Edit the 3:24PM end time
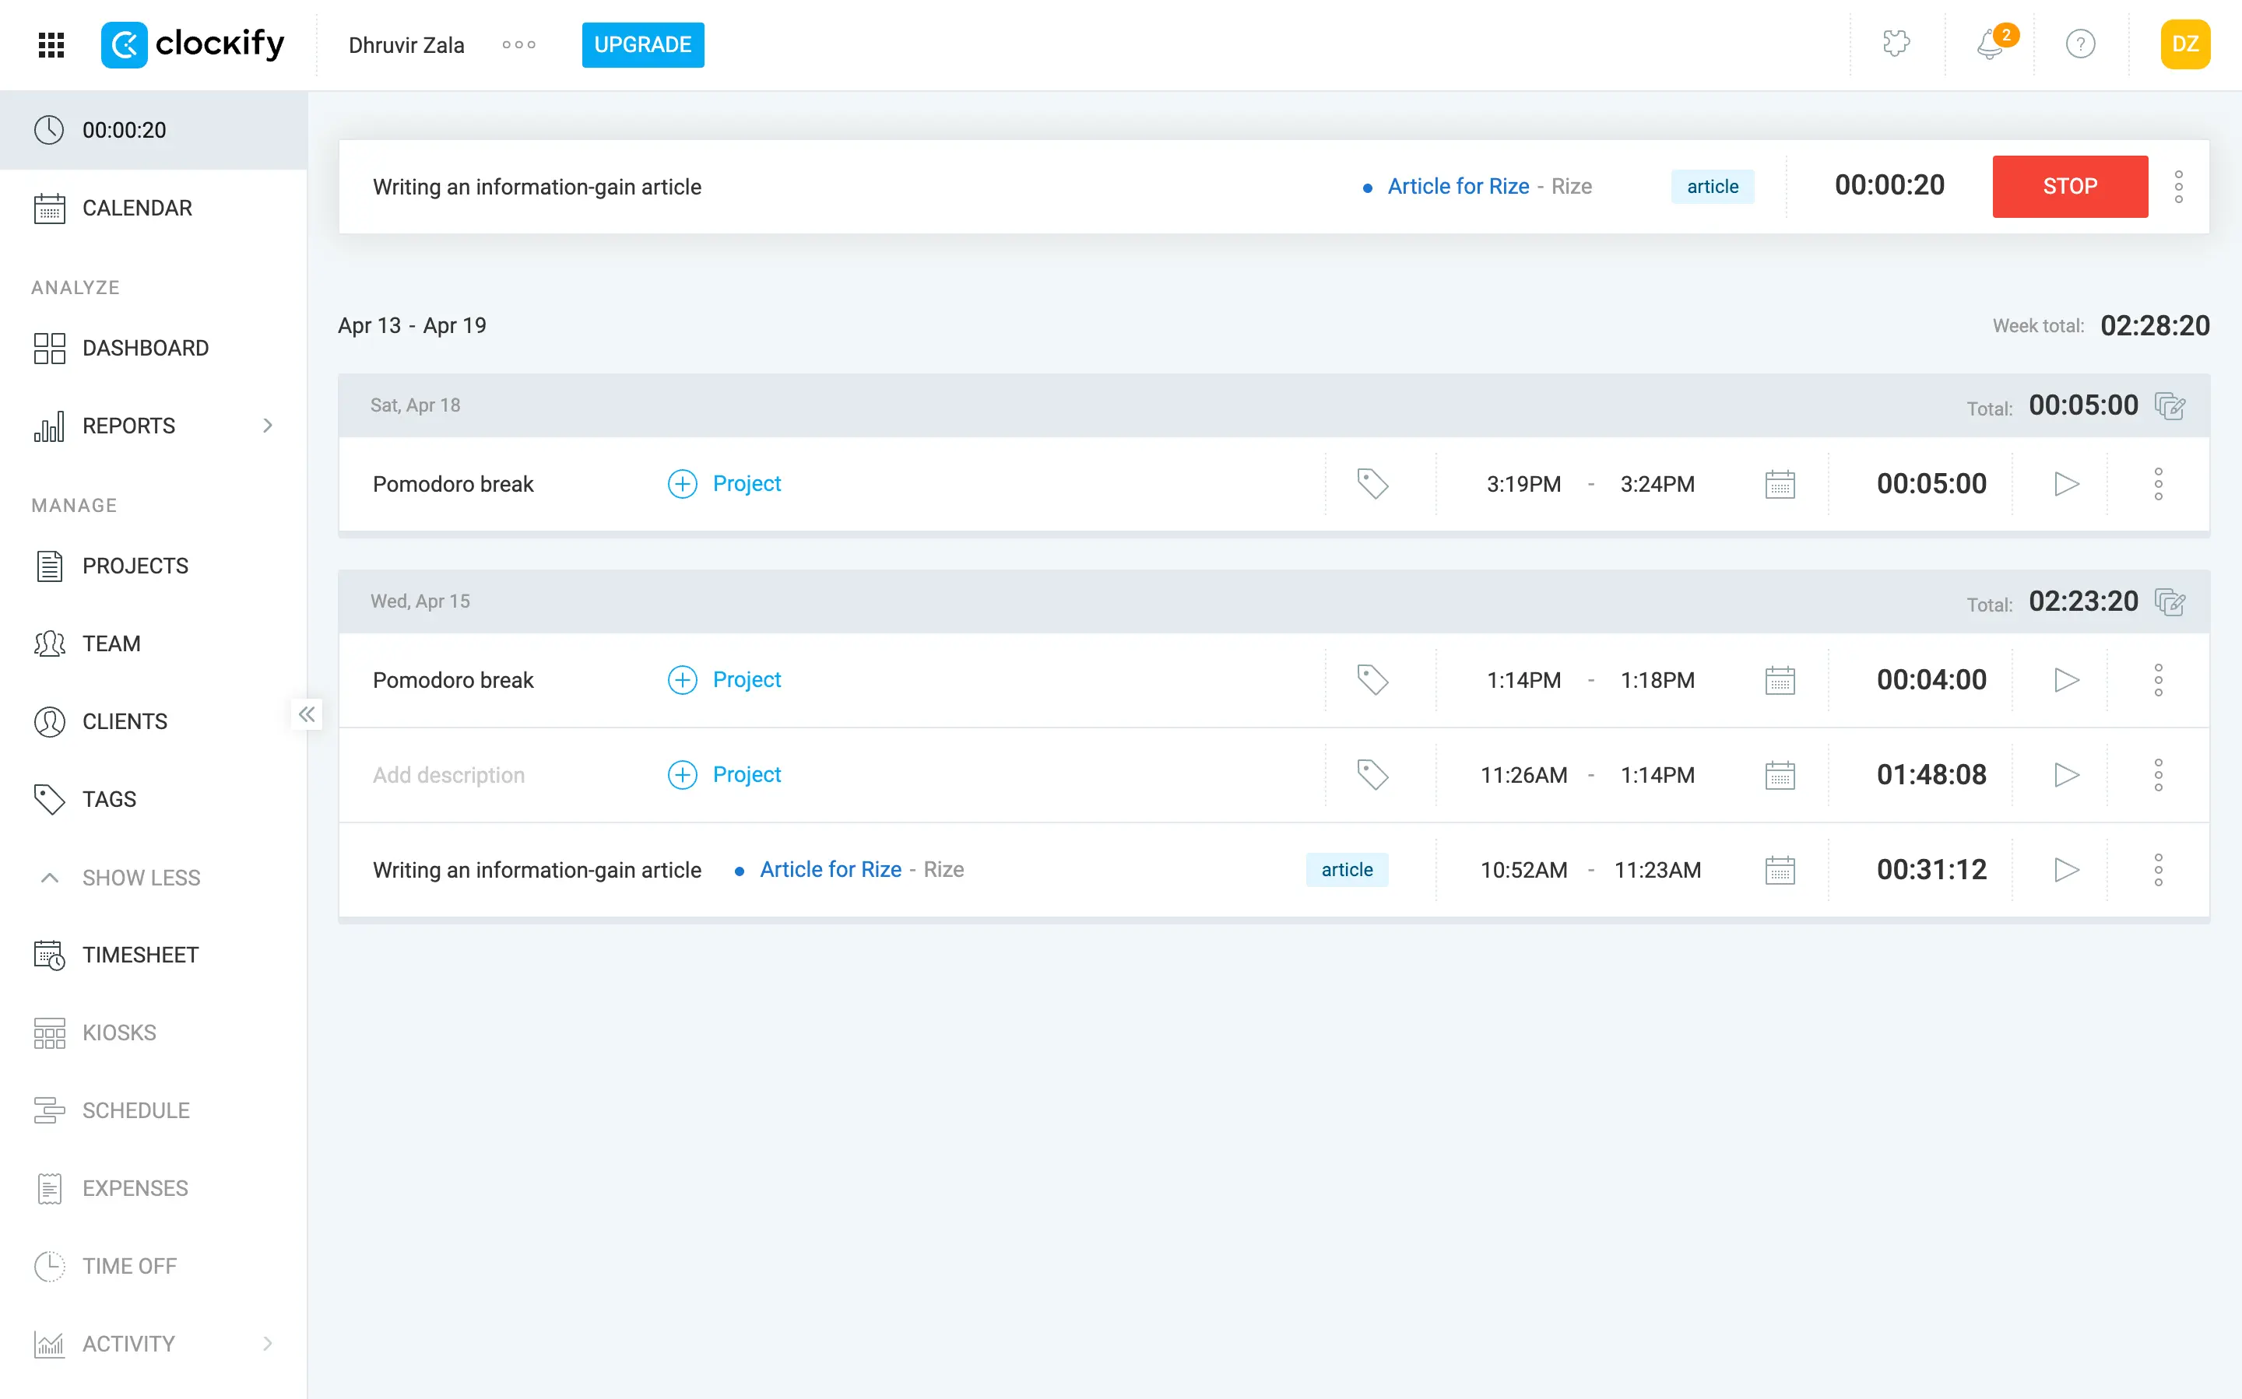2242x1399 pixels. point(1657,484)
